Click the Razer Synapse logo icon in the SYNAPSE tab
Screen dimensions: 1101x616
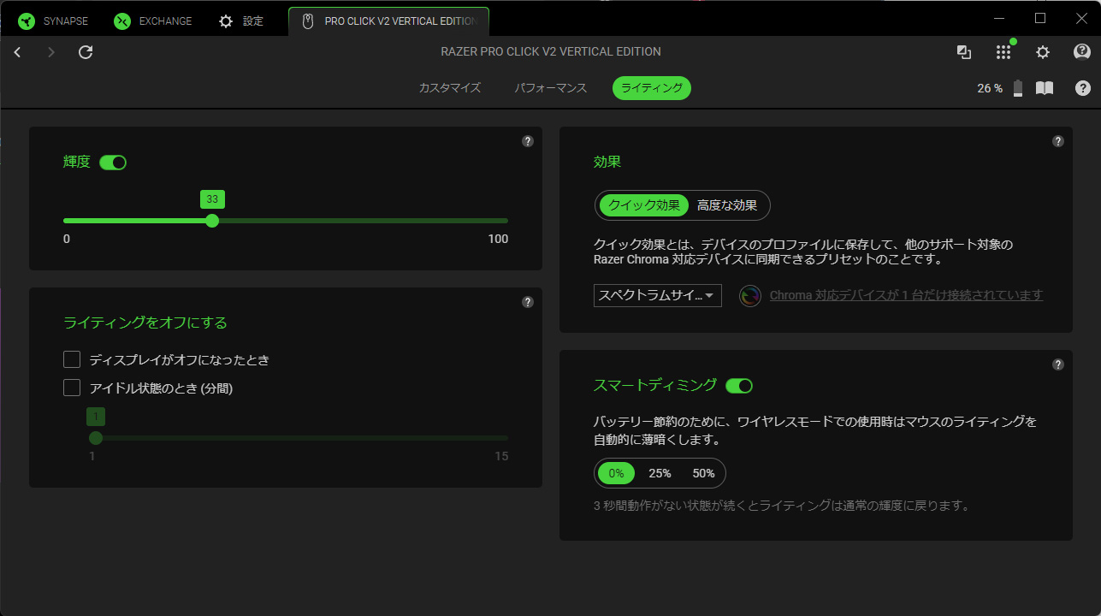point(27,21)
